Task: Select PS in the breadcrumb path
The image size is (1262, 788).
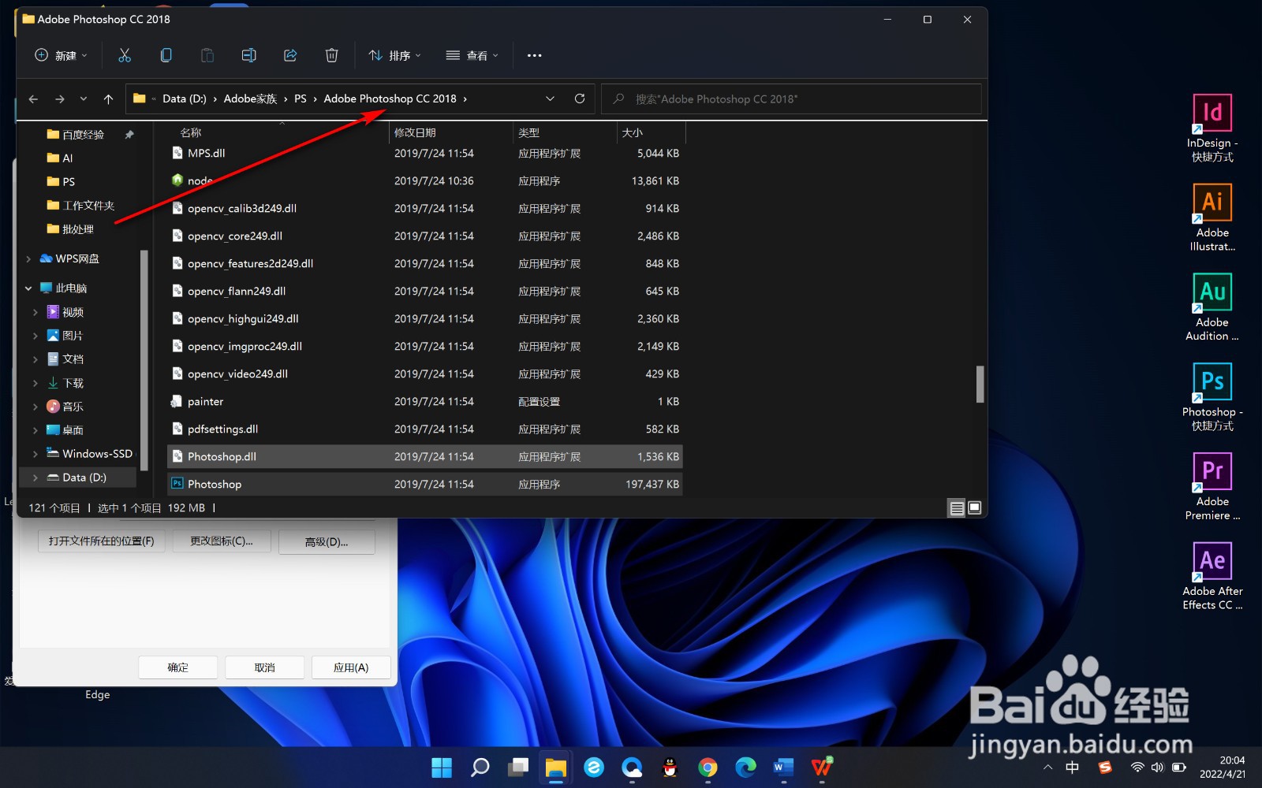Action: tap(301, 98)
